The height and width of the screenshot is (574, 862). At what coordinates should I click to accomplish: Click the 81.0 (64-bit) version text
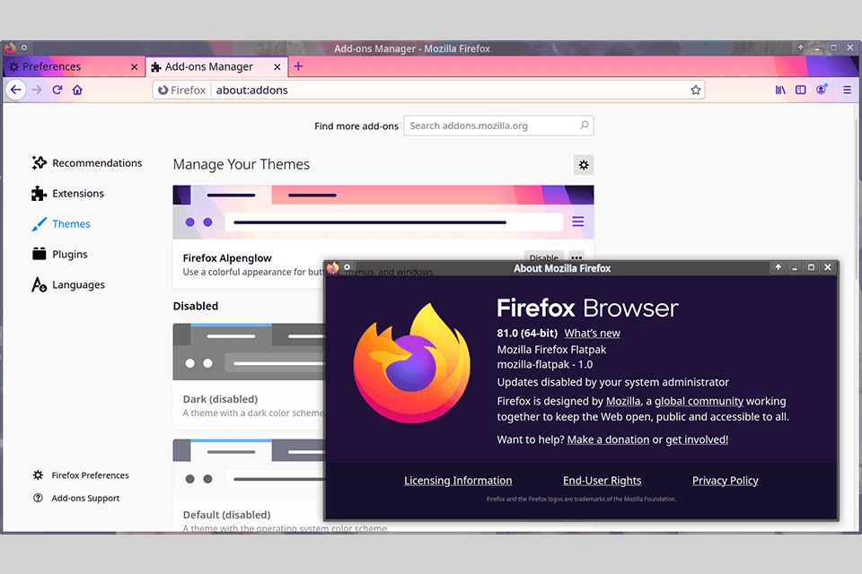coord(527,334)
